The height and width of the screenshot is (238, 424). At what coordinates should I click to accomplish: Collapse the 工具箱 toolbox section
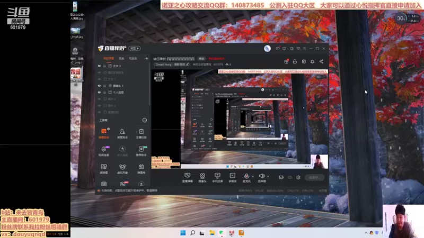coord(145,120)
